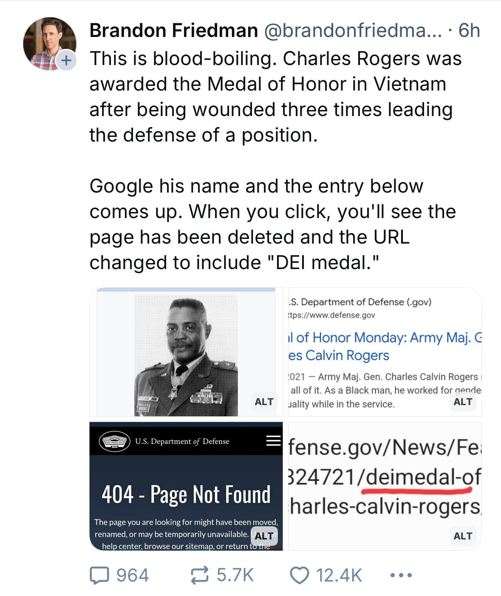
Task: Open the black-and-white portrait photo
Action: [186, 352]
